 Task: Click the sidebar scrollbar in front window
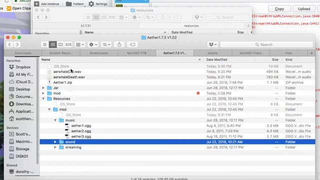(x=37, y=111)
